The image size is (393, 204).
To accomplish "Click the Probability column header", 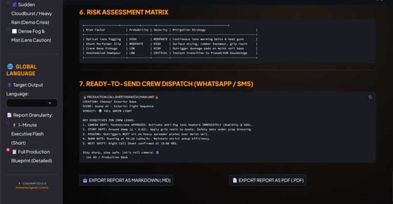I will click(139, 30).
